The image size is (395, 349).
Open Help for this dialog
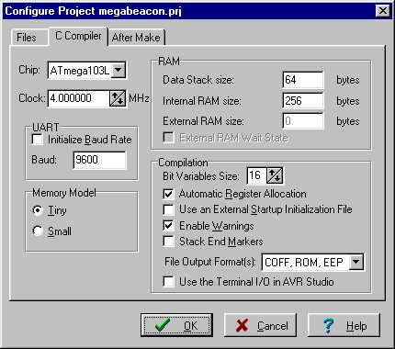click(x=344, y=325)
